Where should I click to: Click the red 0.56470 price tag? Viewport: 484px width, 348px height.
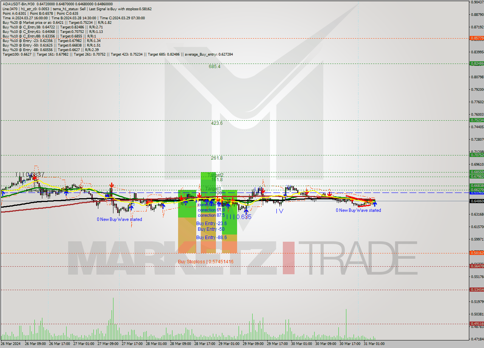(x=476, y=266)
